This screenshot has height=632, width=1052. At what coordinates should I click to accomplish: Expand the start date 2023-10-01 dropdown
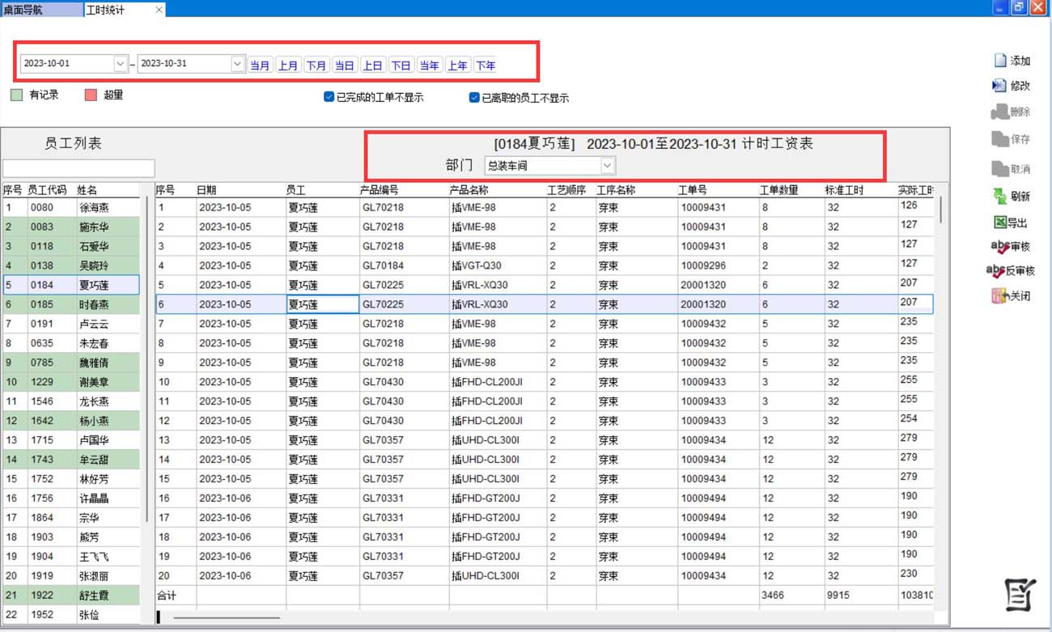click(x=121, y=64)
